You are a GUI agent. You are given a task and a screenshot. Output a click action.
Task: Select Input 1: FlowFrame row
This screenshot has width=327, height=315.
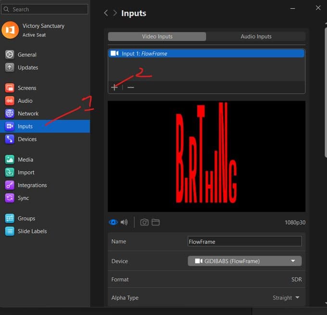206,53
